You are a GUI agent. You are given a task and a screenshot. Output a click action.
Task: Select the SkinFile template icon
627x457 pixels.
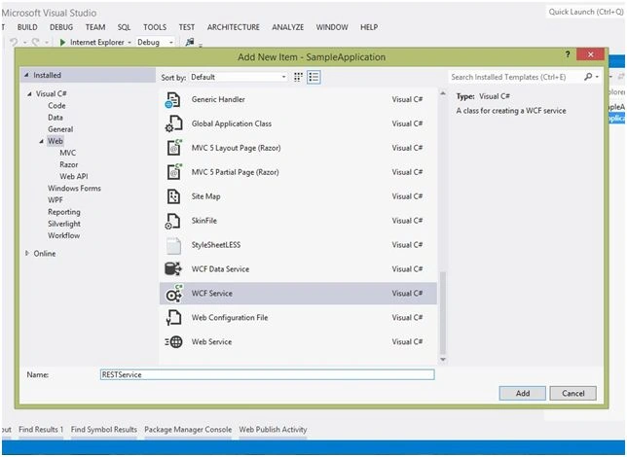coord(173,221)
